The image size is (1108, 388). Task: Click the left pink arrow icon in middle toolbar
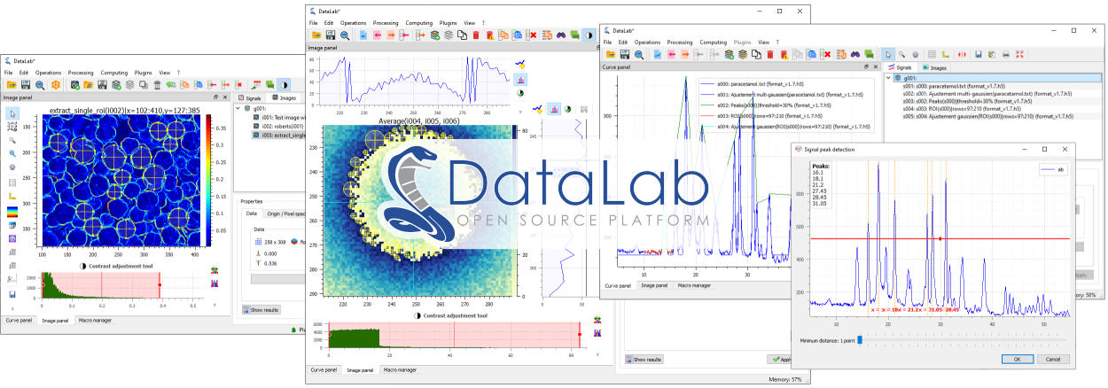click(x=378, y=35)
